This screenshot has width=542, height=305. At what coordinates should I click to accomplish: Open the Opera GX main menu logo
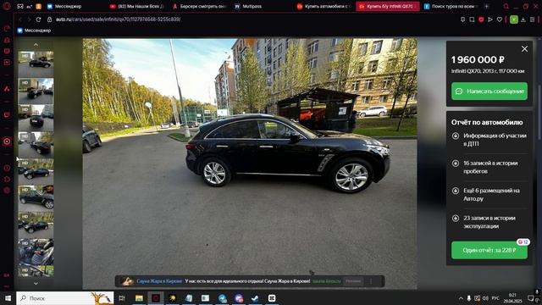pyautogui.click(x=7, y=6)
